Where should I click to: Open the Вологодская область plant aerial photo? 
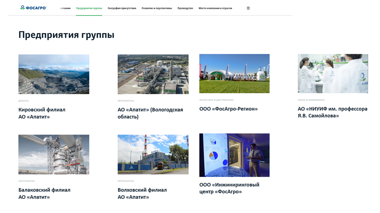tap(153, 74)
